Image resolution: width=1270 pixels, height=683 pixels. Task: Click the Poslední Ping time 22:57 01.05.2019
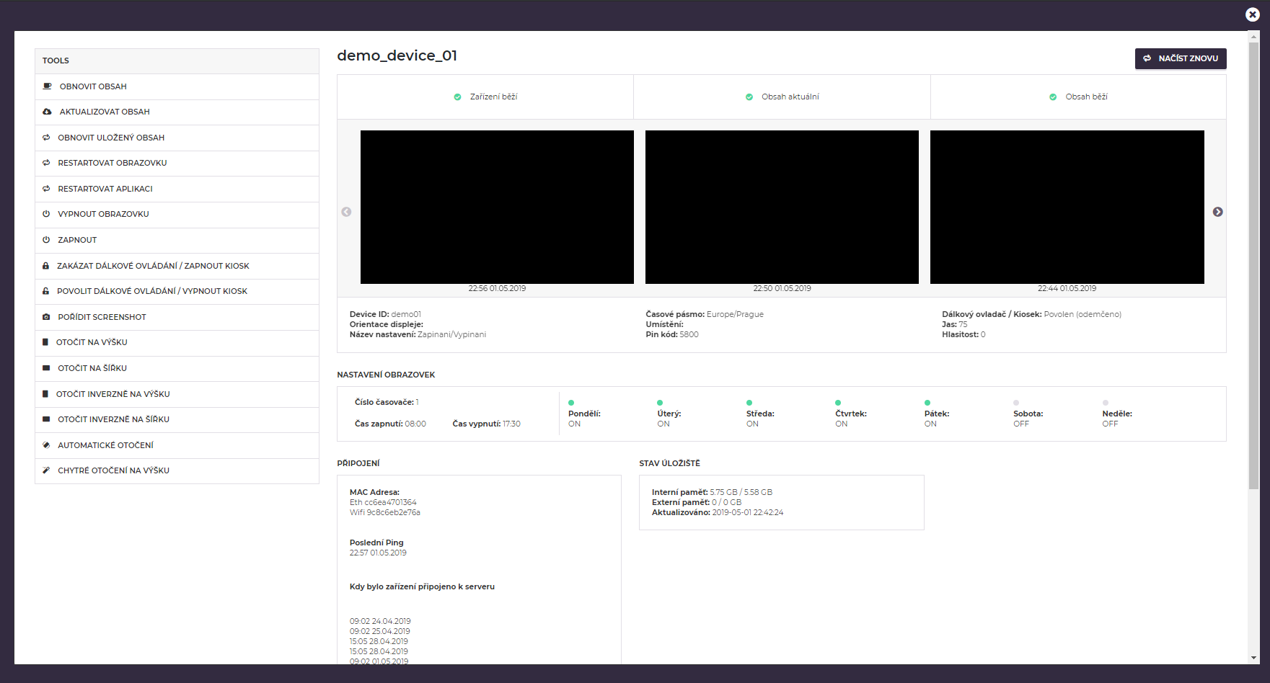click(378, 553)
